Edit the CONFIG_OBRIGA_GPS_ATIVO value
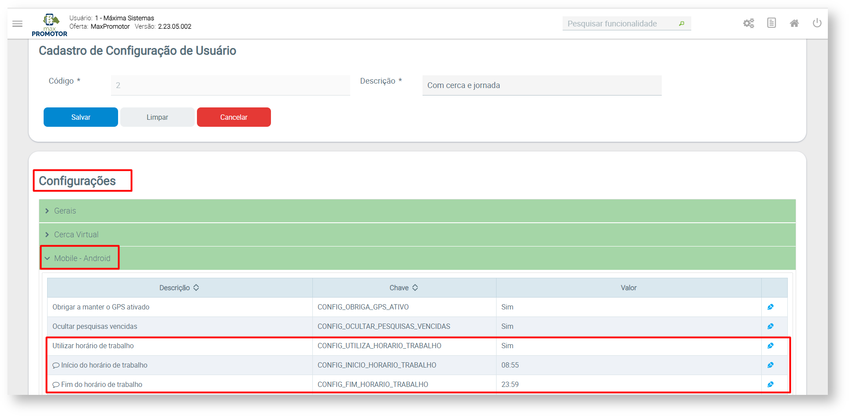This screenshot has height=416, width=849. [x=770, y=307]
